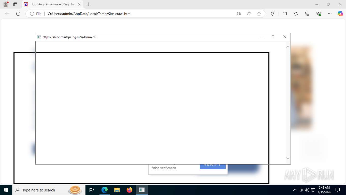Show hidden system tray icons
Image resolution: width=346 pixels, height=195 pixels.
[x=295, y=190]
